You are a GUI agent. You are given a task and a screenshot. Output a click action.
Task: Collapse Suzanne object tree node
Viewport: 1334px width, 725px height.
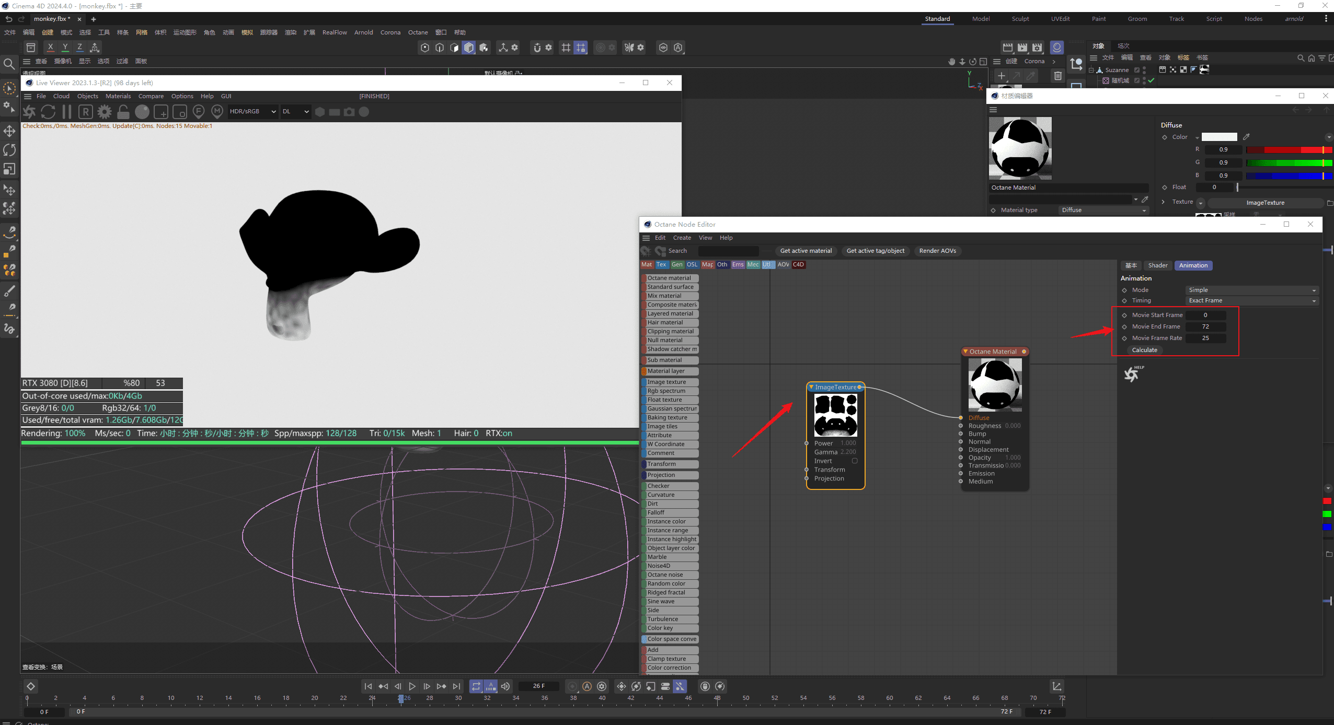pos(1091,70)
